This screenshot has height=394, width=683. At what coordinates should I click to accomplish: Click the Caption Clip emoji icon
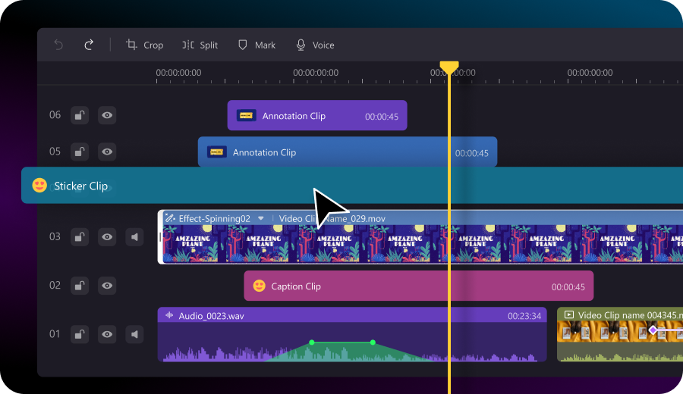260,286
